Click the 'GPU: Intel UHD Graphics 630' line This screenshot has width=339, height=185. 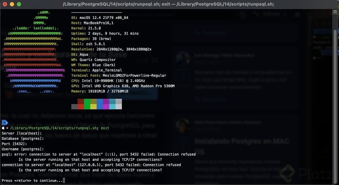(123, 86)
